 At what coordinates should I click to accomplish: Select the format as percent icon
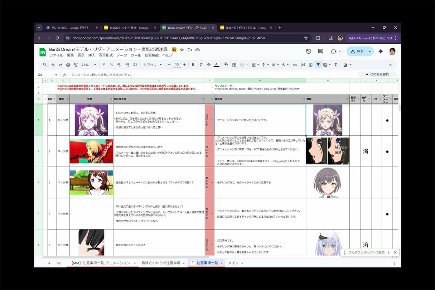point(111,65)
